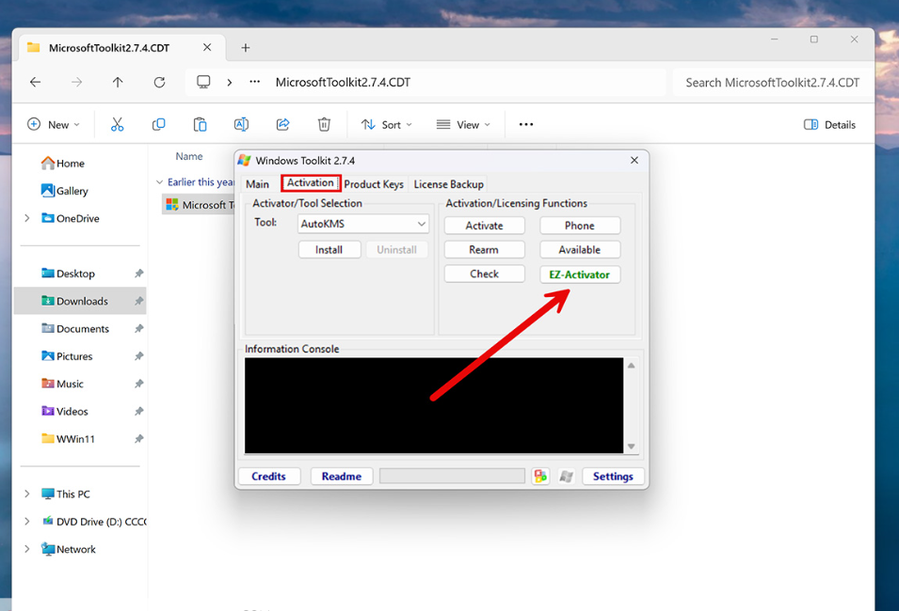The height and width of the screenshot is (611, 899).
Task: Click the Copy icon in Explorer toolbar
Action: pos(158,124)
